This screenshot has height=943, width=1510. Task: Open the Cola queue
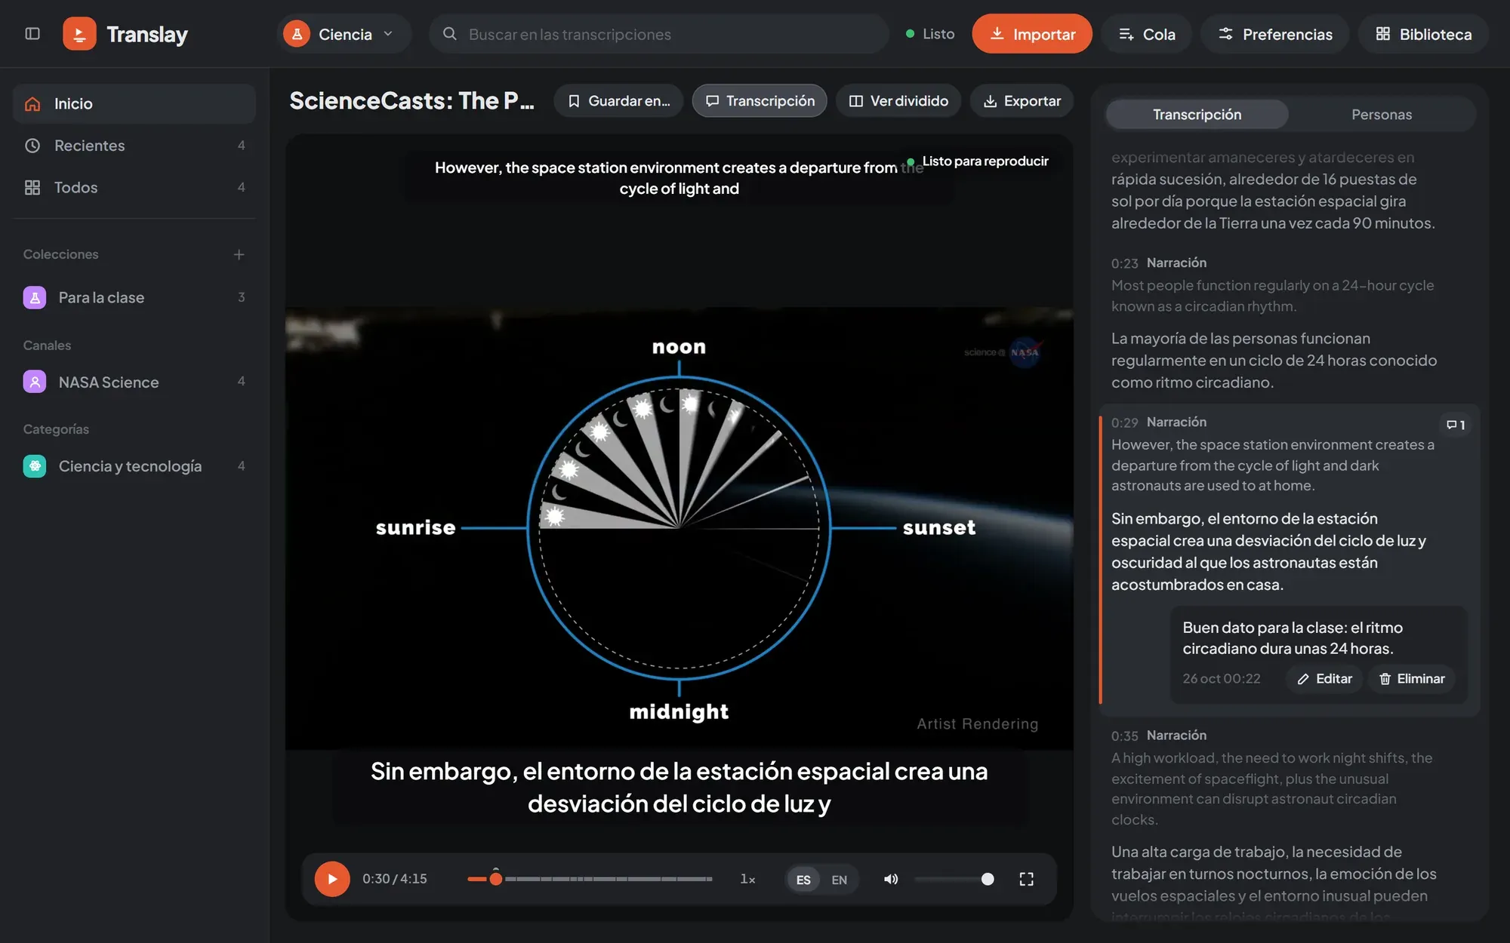pyautogui.click(x=1146, y=34)
